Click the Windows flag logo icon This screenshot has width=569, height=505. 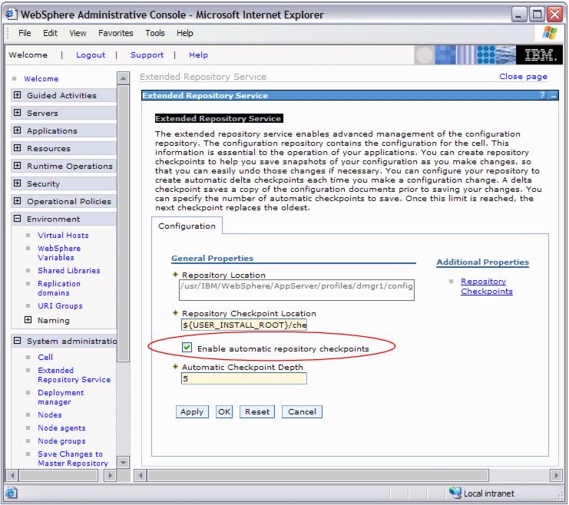(549, 33)
